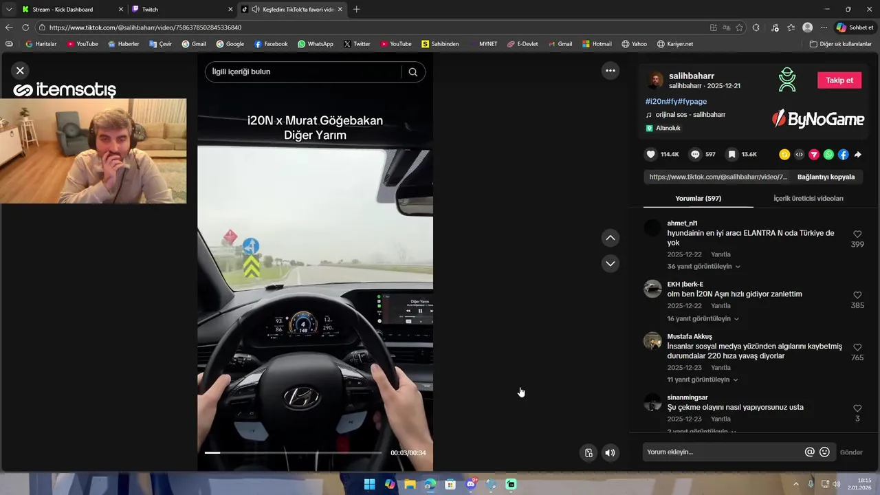The width and height of the screenshot is (880, 495).
Task: Open File Explorer from taskbar
Action: point(410,484)
